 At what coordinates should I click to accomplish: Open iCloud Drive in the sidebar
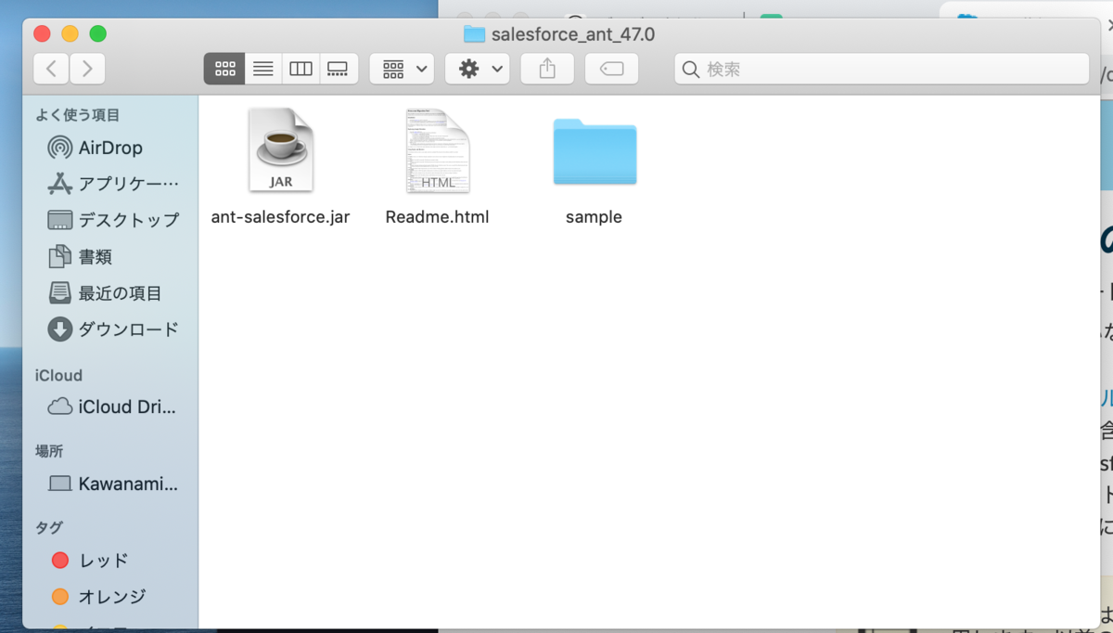[110, 407]
